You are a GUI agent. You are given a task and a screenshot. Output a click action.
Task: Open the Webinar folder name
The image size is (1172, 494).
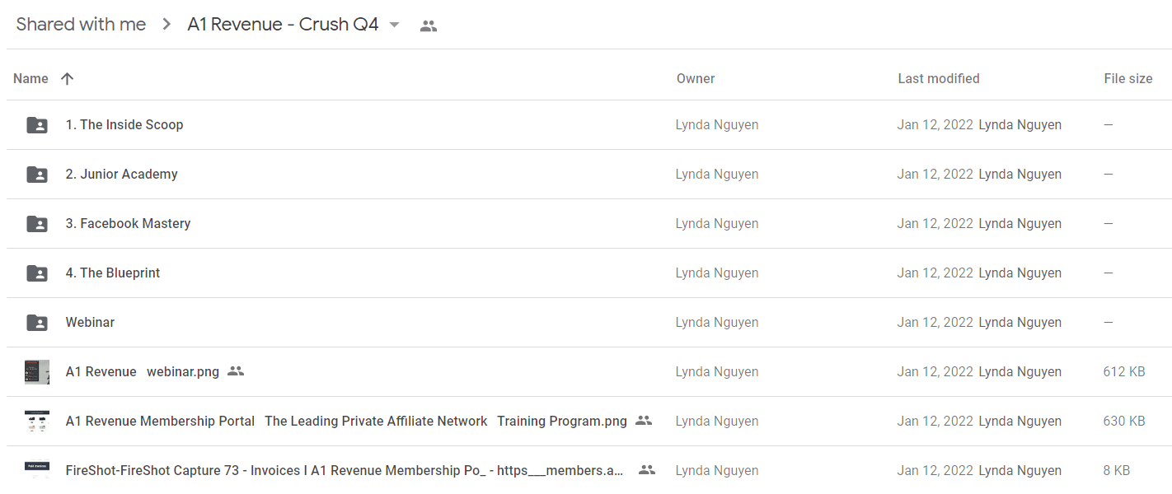tap(90, 323)
